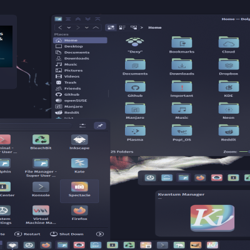
Task: Select Home in Places sidebar
Action: 80,40
